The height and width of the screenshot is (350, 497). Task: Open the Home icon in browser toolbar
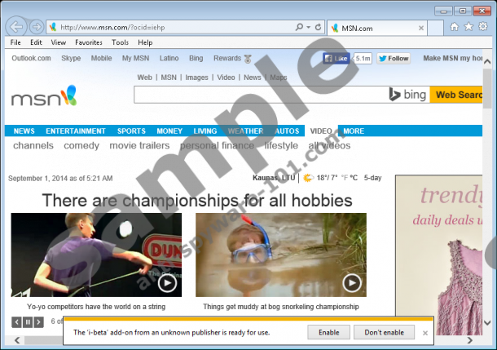454,27
